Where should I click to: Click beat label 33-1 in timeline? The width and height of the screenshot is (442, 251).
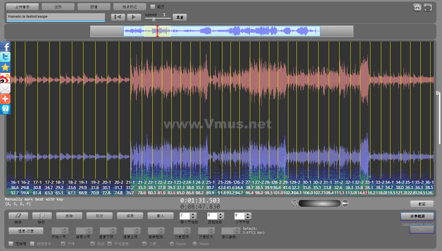tap(369, 182)
